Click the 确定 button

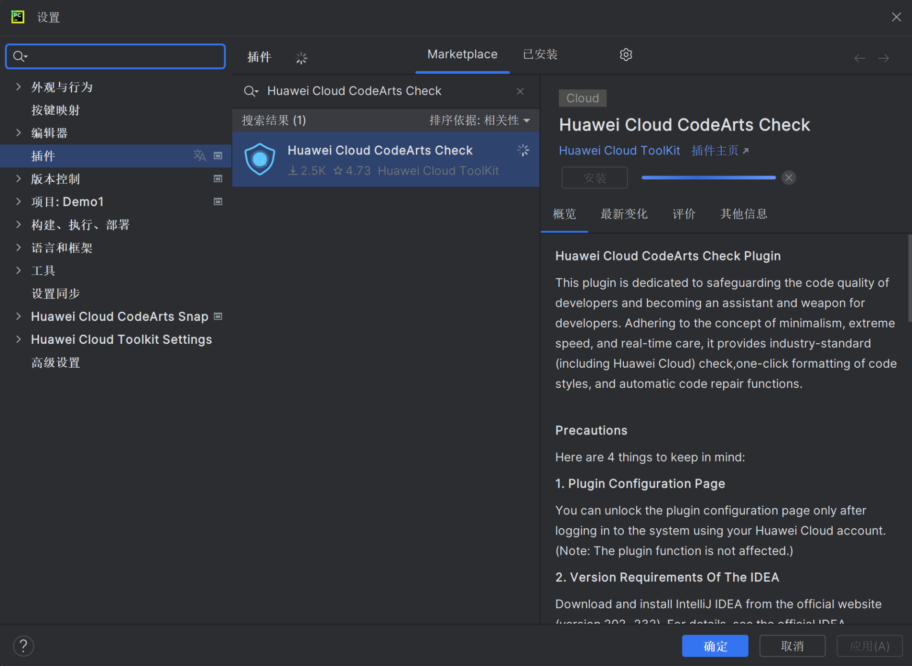(x=715, y=646)
